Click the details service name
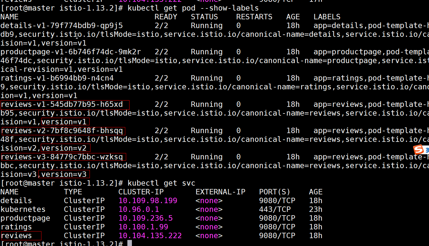429x246 pixels. 16,201
